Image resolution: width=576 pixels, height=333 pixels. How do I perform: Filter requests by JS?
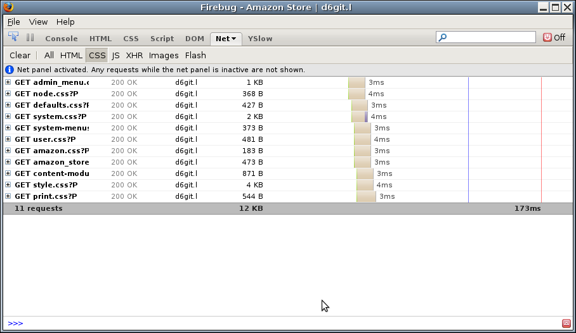(115, 55)
